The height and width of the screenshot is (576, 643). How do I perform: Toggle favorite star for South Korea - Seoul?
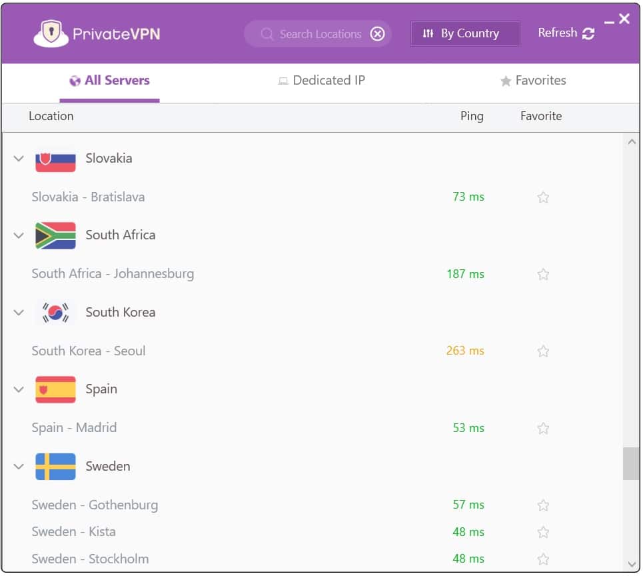pos(543,351)
